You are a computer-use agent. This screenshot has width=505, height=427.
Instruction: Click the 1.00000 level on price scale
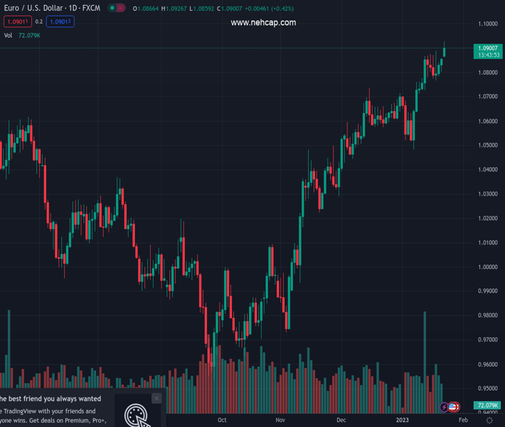(x=487, y=267)
